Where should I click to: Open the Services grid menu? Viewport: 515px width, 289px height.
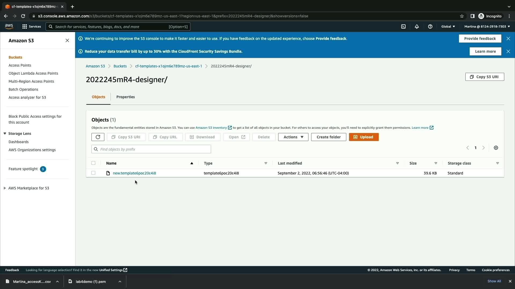[31, 26]
